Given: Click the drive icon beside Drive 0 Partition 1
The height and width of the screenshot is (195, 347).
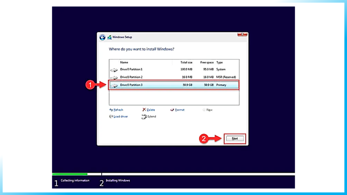Looking at the screenshot, I should tap(114, 69).
